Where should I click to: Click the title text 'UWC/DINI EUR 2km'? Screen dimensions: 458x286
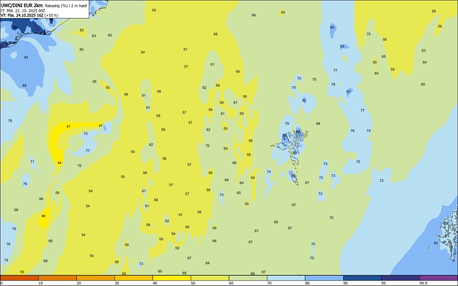click(21, 5)
